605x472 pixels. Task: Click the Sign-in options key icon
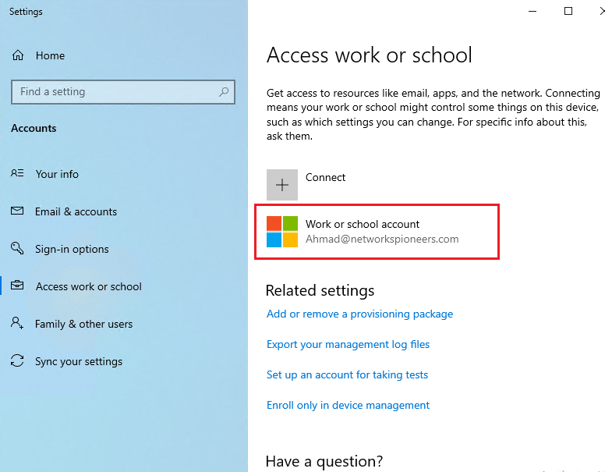point(17,248)
